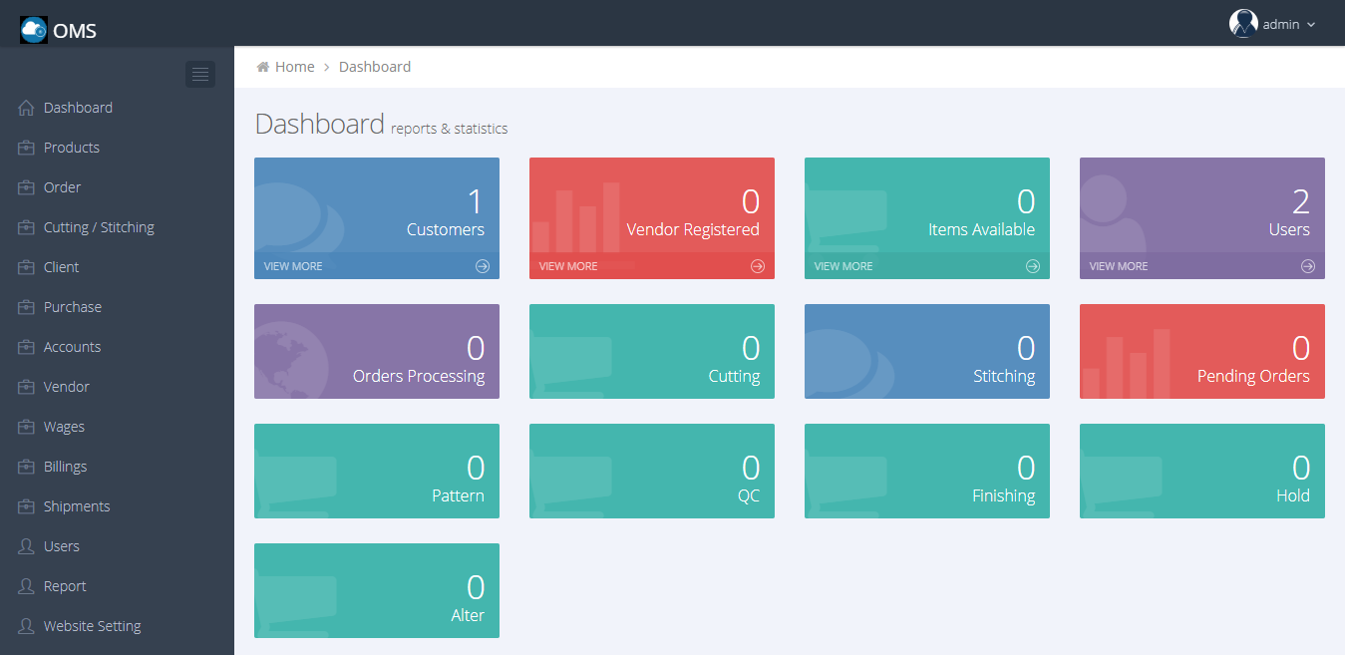Click the Website Setting person icon
This screenshot has width=1345, height=655.
[x=26, y=626]
